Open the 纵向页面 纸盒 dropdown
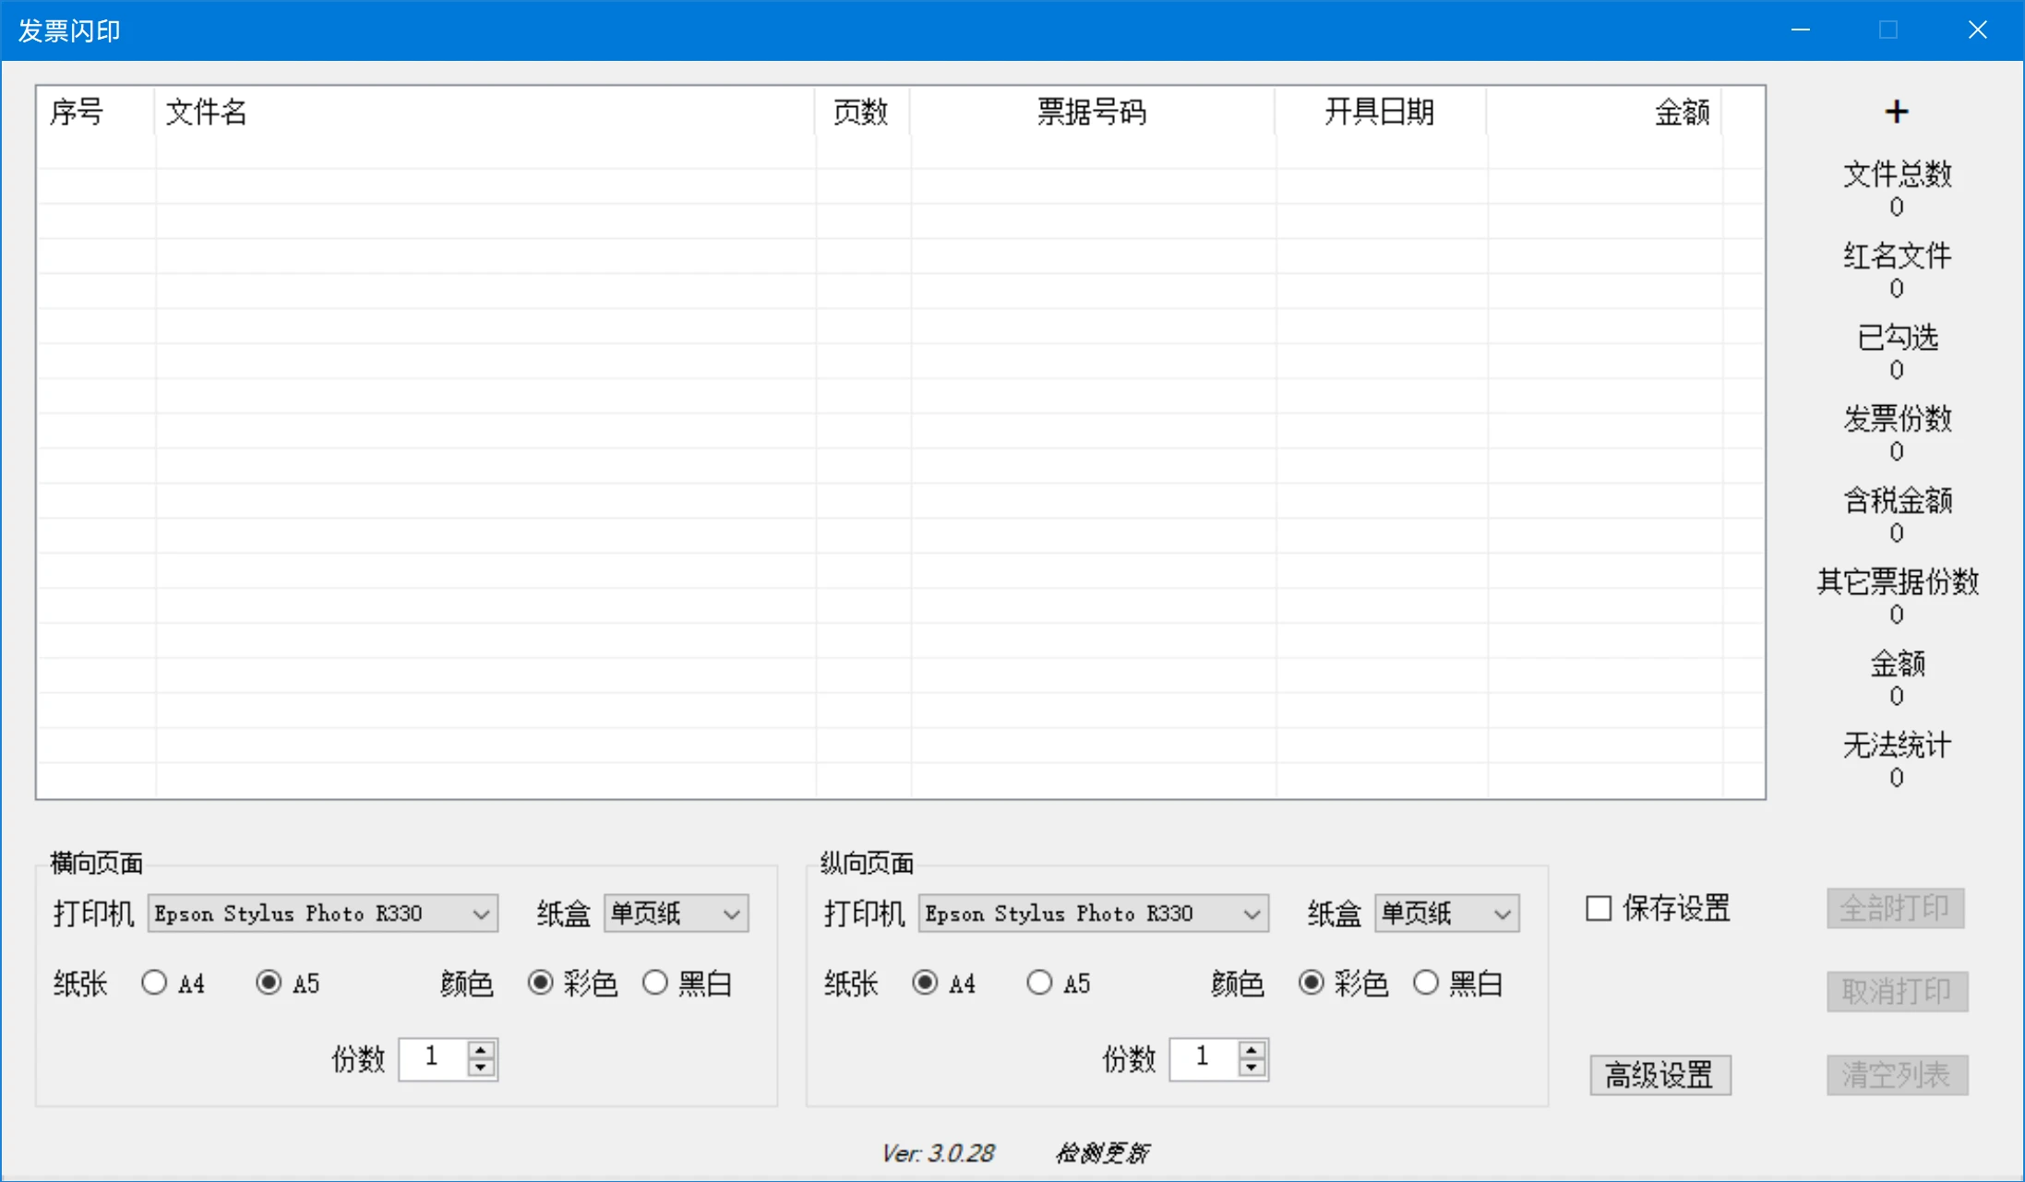 pyautogui.click(x=1447, y=913)
